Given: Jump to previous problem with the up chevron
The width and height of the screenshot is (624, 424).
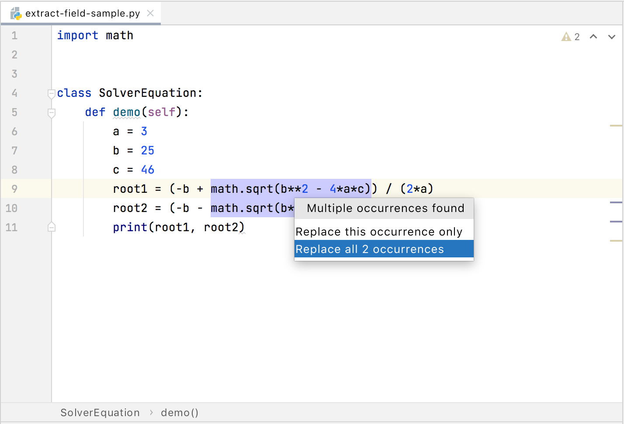Looking at the screenshot, I should click(x=593, y=37).
